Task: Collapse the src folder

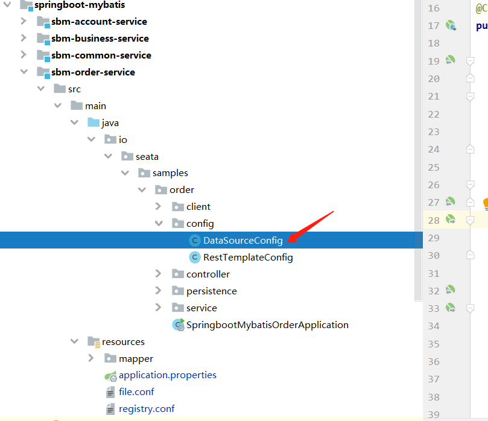Action: point(41,89)
